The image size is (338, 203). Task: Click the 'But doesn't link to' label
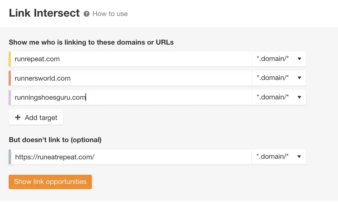55,140
